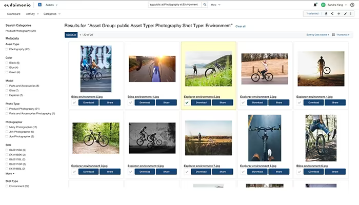Download Explorer environment 1.jpg
Viewport: 359px width, 205px height.
click(x=314, y=102)
